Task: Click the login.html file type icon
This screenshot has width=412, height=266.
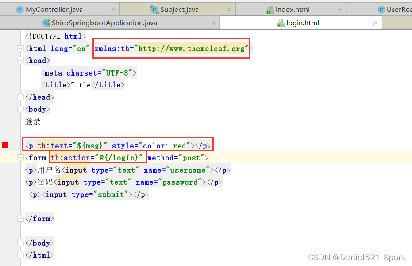Action: [281, 23]
